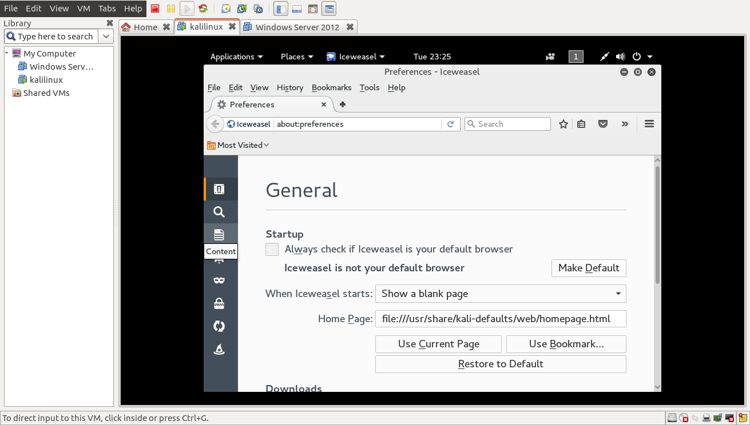Click the Iceweasel Search box
The height and width of the screenshot is (425, 750).
coord(507,124)
